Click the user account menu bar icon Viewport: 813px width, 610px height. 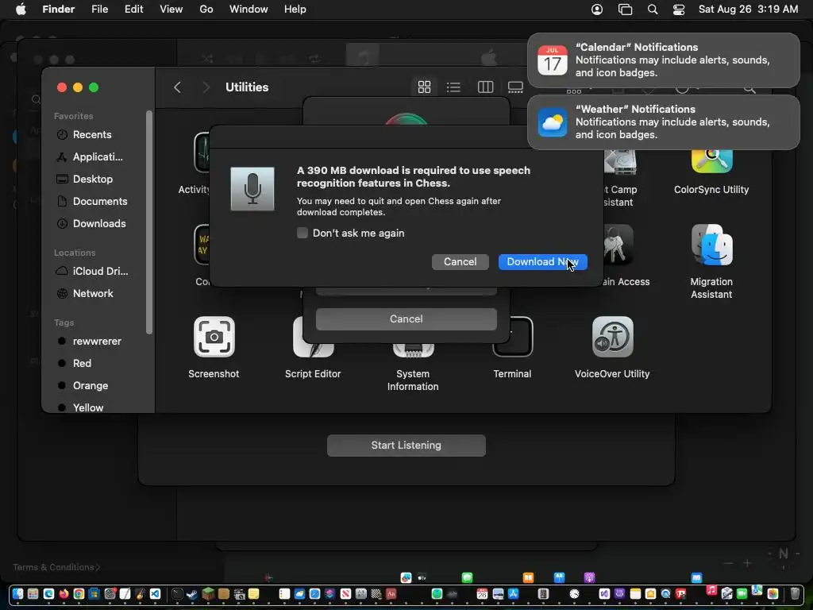597,10
